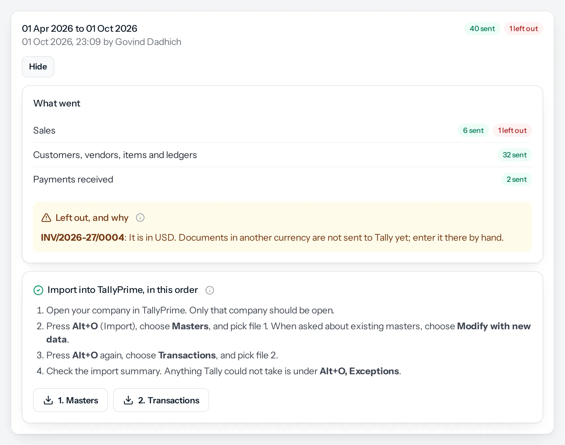Click Modify with new data text in step 2

pyautogui.click(x=288, y=333)
